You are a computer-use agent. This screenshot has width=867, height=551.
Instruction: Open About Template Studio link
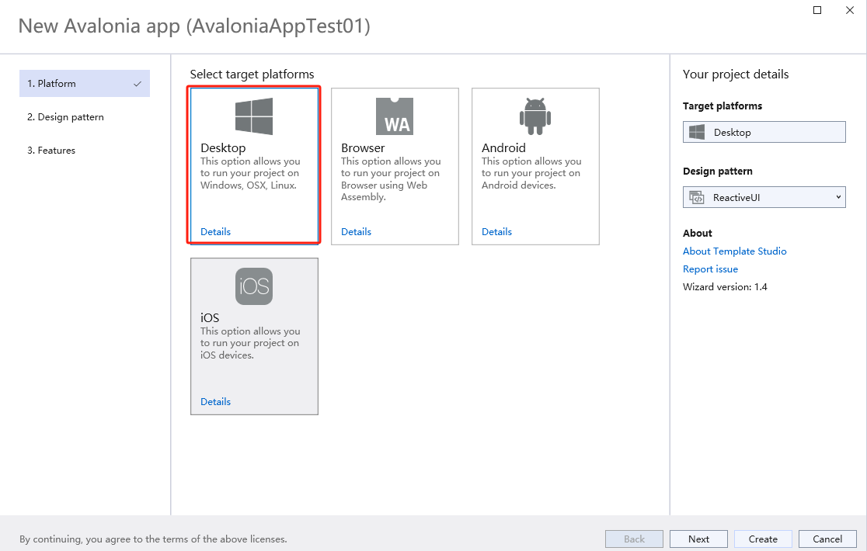[734, 251]
